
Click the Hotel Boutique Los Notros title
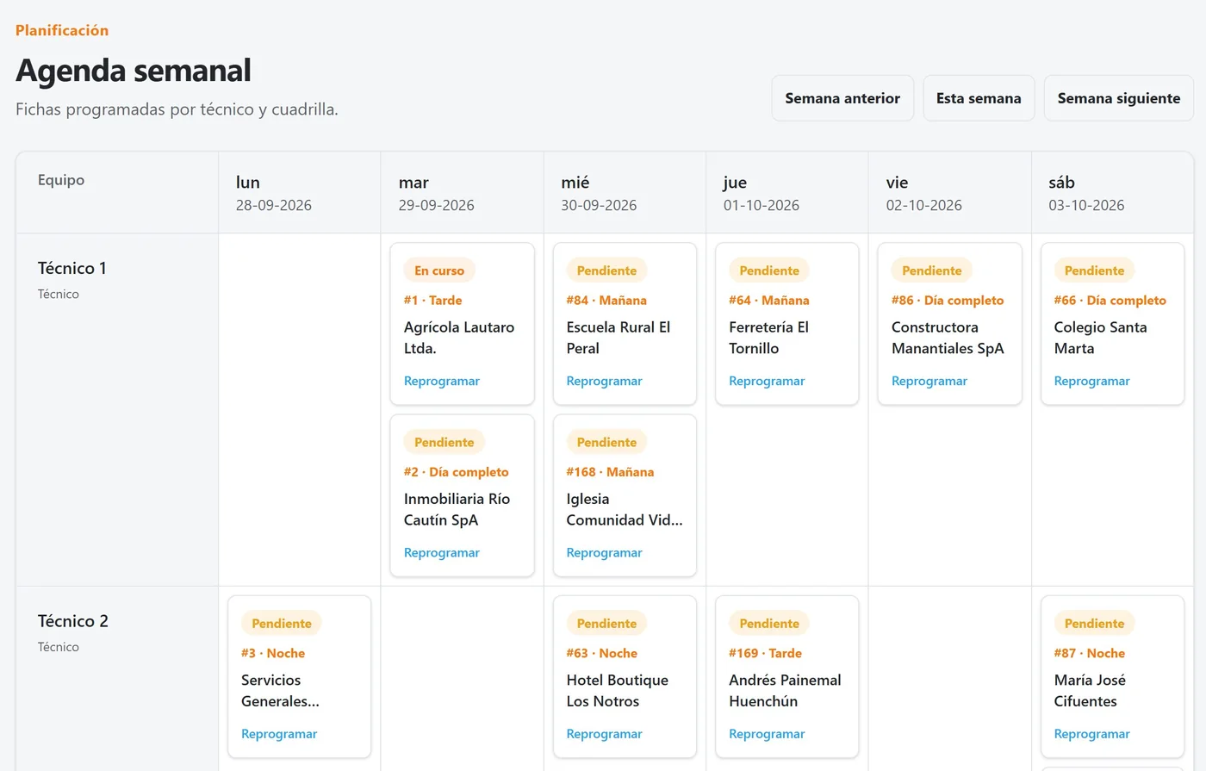point(618,691)
